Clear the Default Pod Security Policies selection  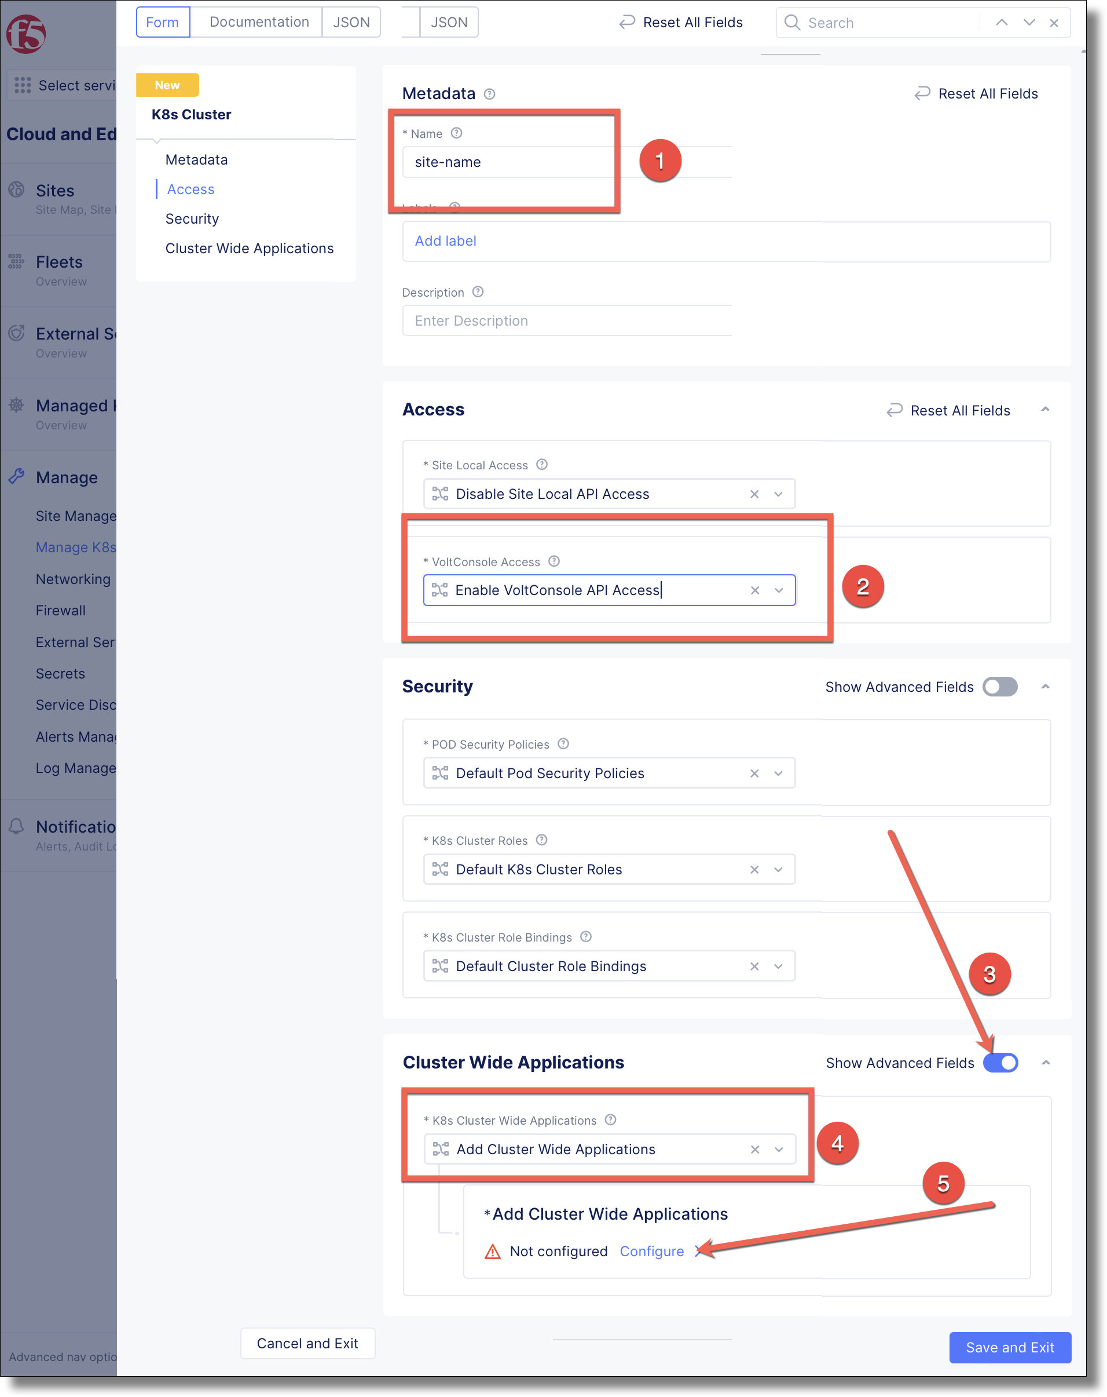754,773
